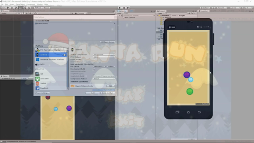Click the Facebook platform icon
The width and height of the screenshot is (254, 143).
coord(37,88)
